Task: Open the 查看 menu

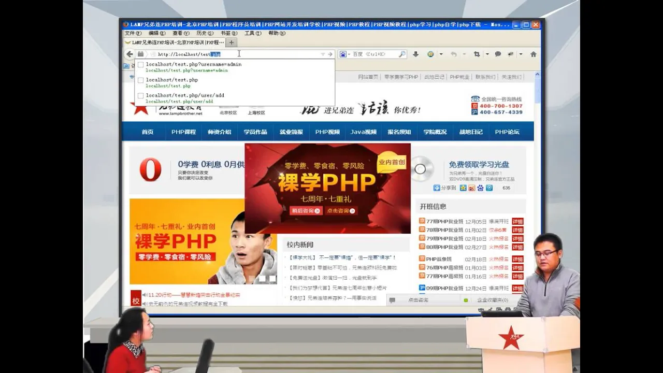Action: pyautogui.click(x=181, y=33)
